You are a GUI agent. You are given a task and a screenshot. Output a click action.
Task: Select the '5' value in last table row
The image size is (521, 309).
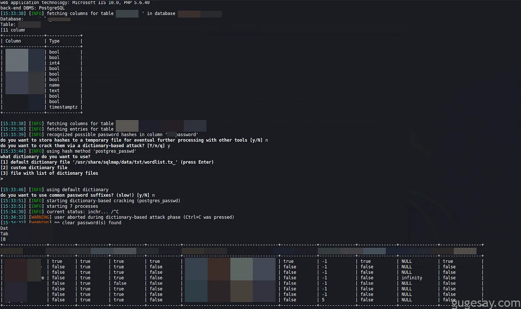click(x=323, y=300)
